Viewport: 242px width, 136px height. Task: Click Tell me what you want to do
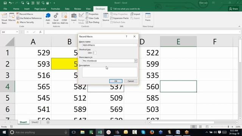125,9
